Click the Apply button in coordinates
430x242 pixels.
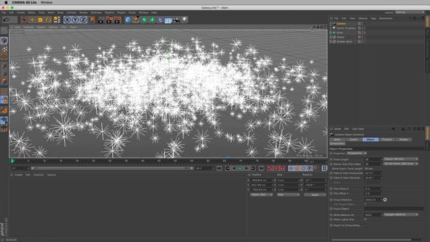pyautogui.click(x=315, y=195)
